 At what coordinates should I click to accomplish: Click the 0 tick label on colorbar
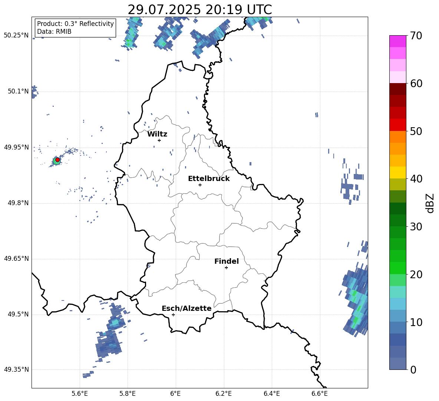(413, 370)
